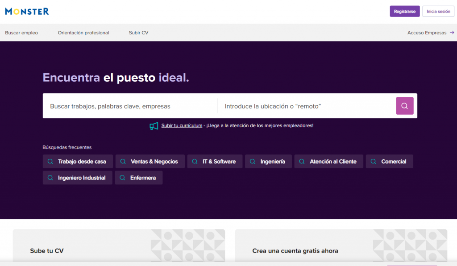The image size is (457, 266).
Task: Click magnifier icon in Comercial chip
Action: (x=374, y=162)
